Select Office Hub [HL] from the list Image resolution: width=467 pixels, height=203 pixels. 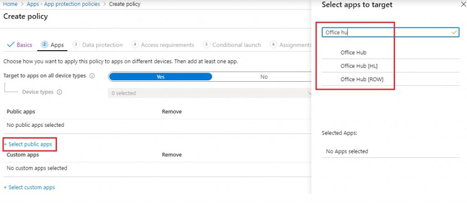click(359, 66)
